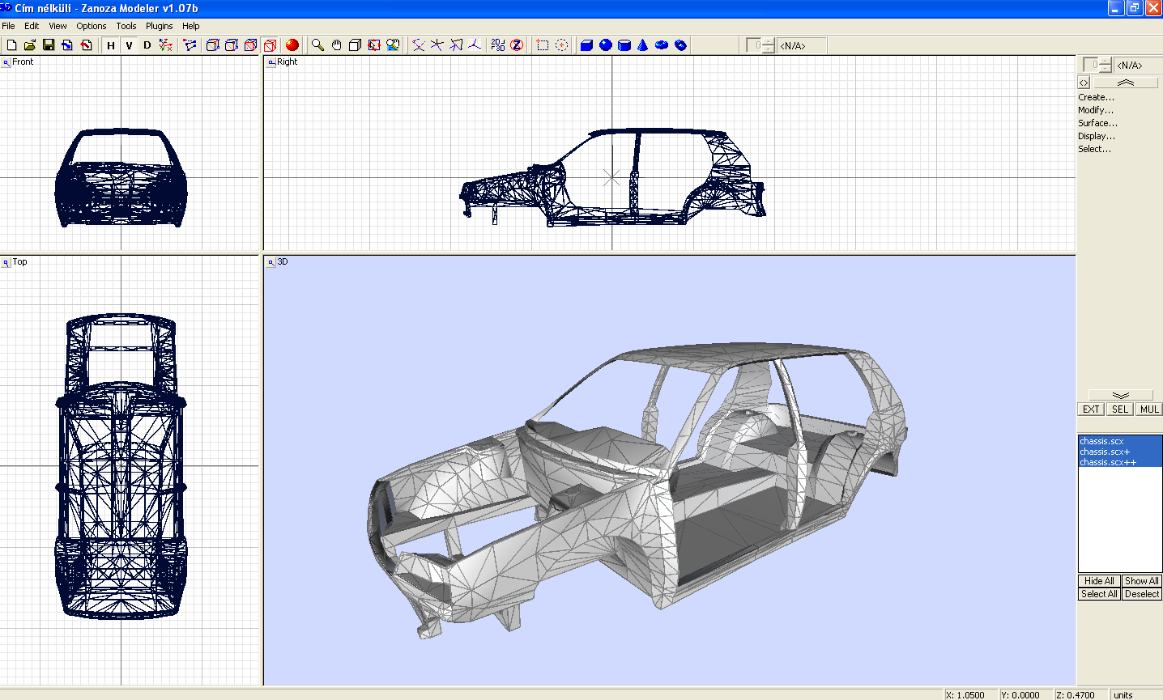Select the rectangular selection tool

pyautogui.click(x=543, y=45)
